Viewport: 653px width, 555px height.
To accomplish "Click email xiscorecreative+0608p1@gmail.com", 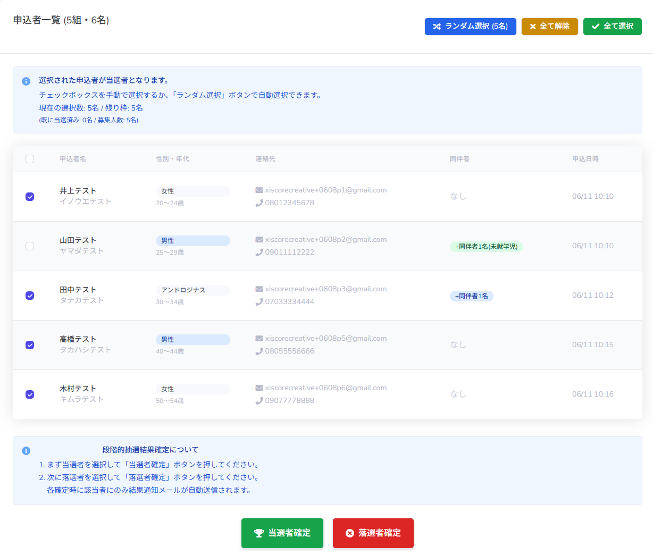I will coord(326,190).
